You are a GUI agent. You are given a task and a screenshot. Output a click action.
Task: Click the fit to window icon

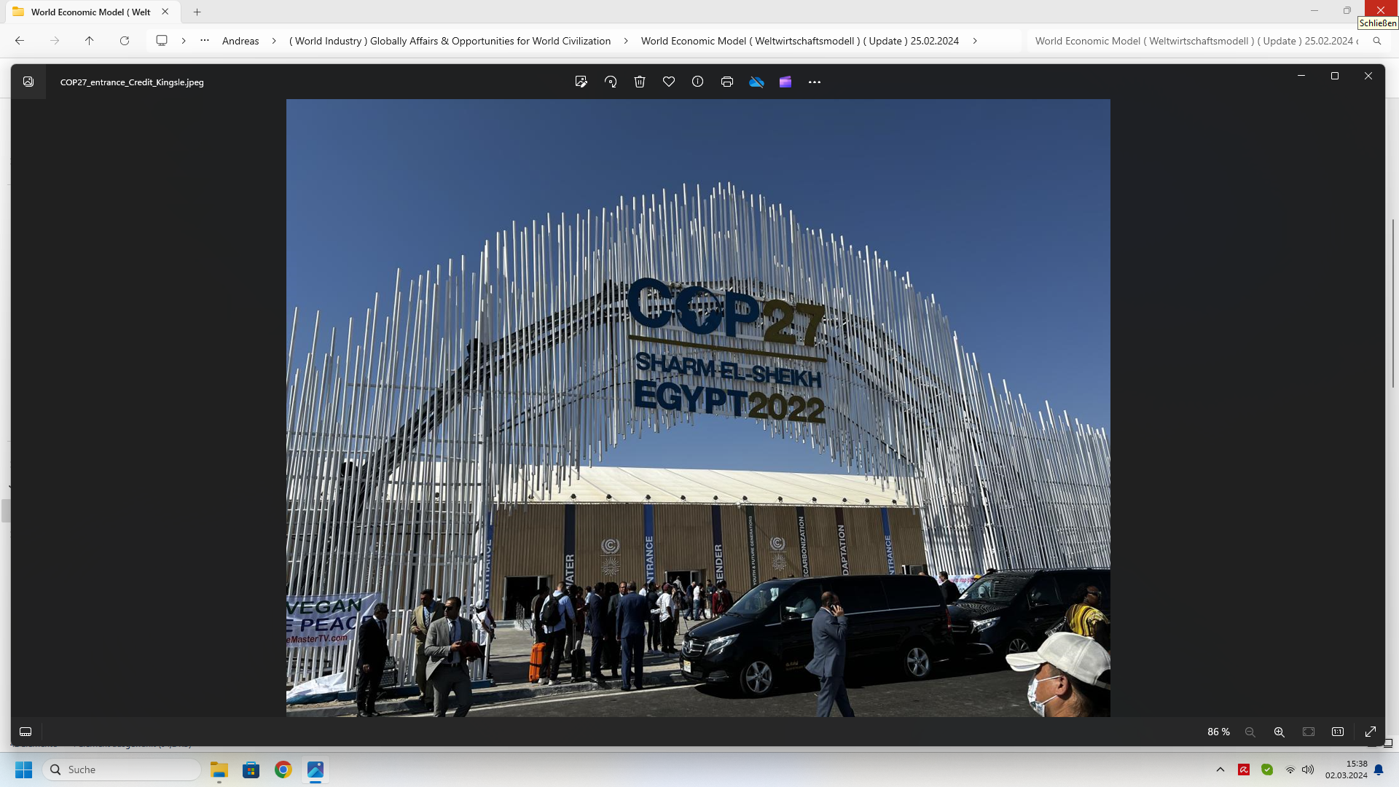1309,732
